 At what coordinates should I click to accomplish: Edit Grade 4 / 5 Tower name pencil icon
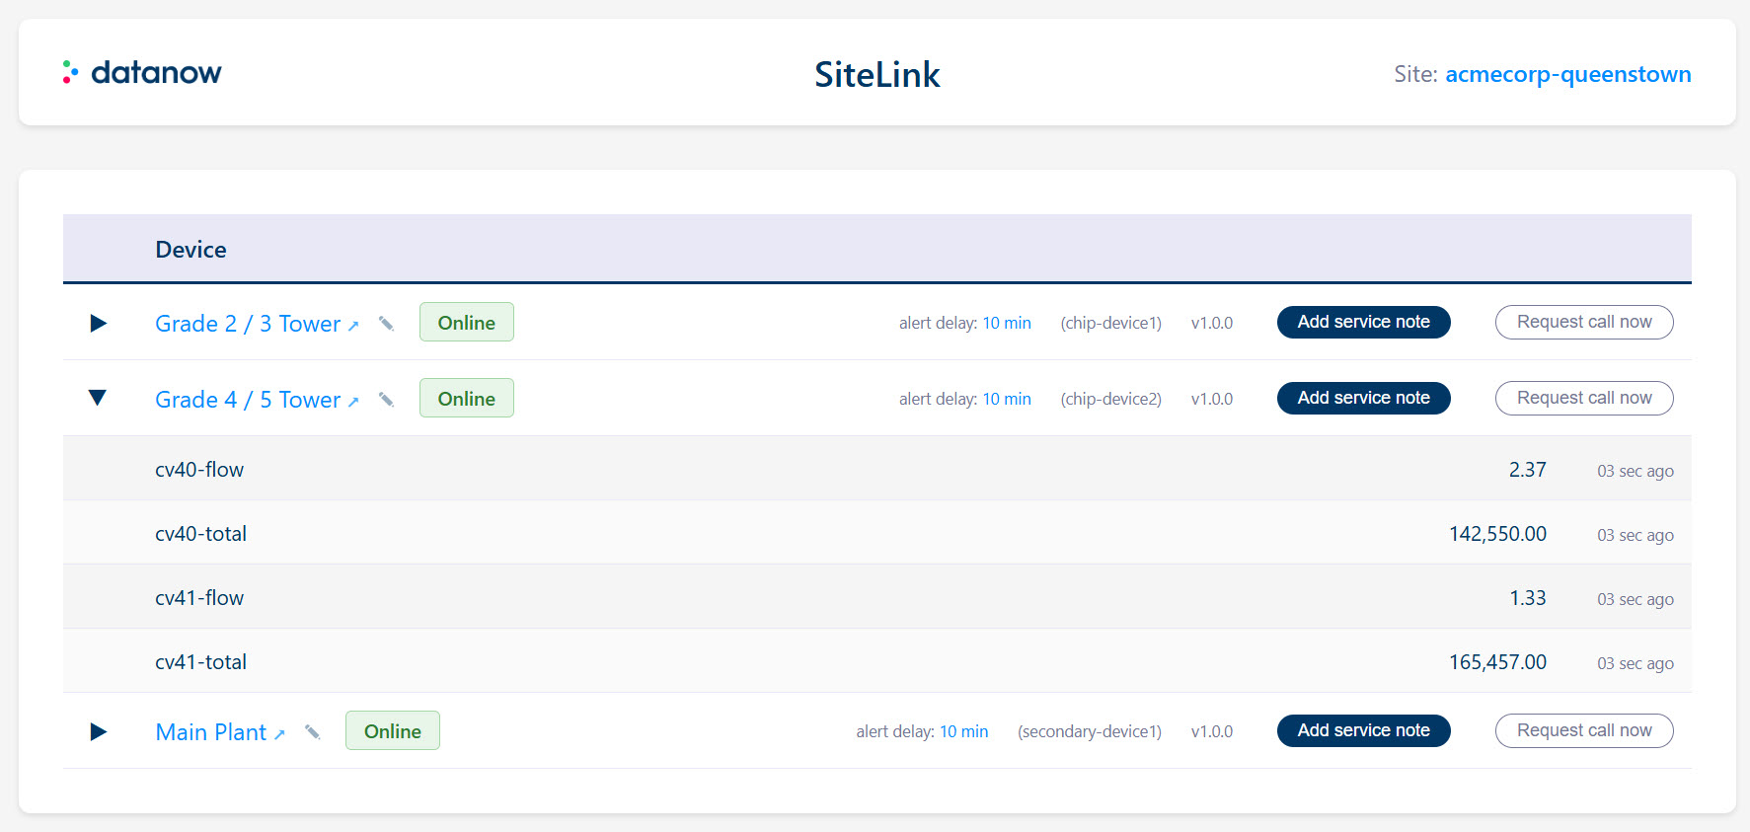click(386, 400)
